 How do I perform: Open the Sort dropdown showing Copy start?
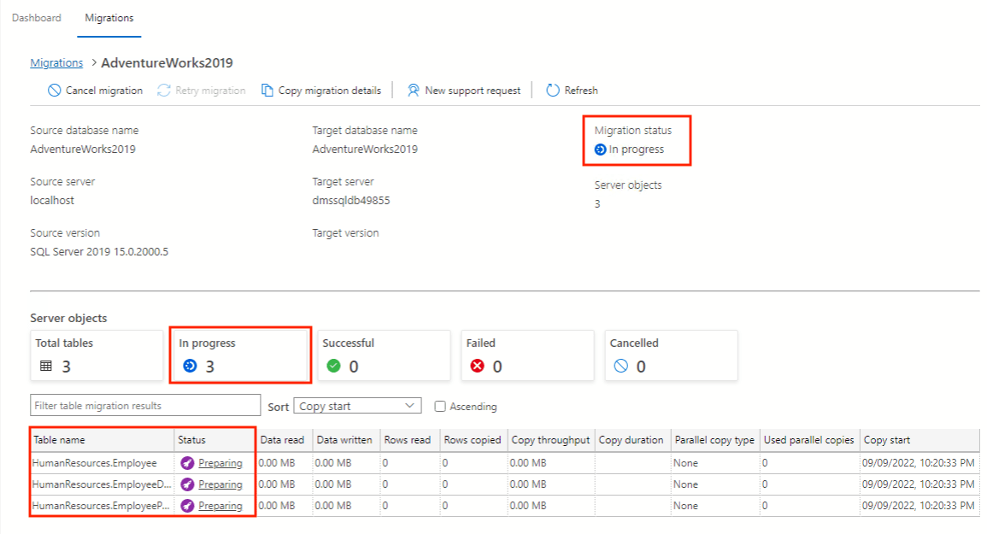(x=357, y=405)
